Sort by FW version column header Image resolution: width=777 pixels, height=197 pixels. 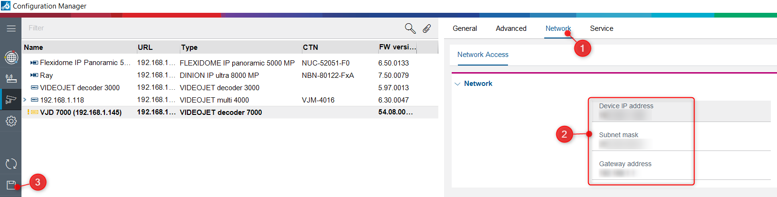397,47
